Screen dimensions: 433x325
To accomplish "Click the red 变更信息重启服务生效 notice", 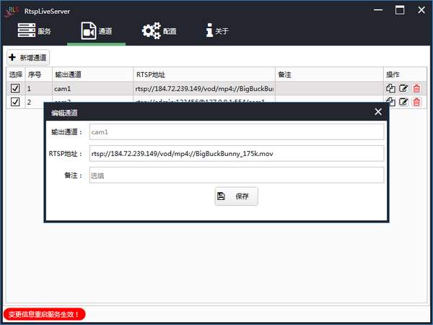I will (x=44, y=314).
